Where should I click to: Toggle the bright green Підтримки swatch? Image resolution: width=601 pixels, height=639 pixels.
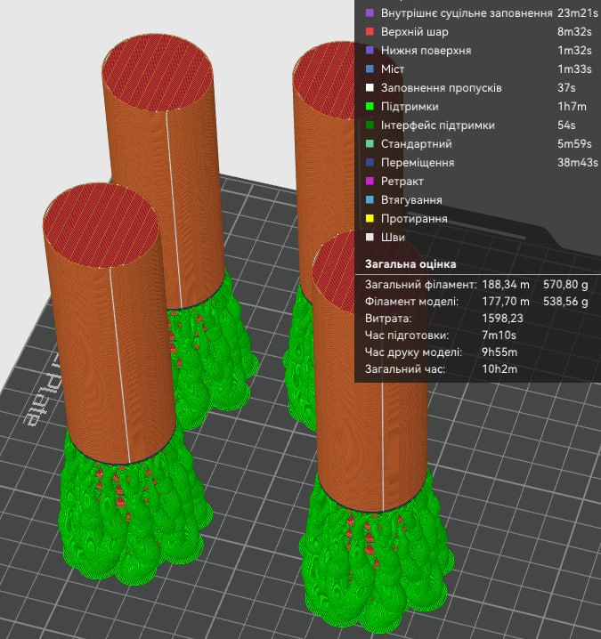(370, 107)
